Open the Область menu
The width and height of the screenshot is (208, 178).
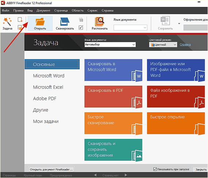(77, 11)
